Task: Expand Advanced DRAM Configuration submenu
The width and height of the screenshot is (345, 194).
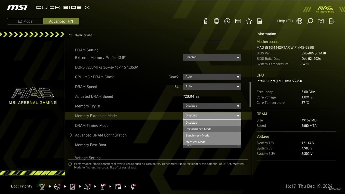Action: (101, 135)
